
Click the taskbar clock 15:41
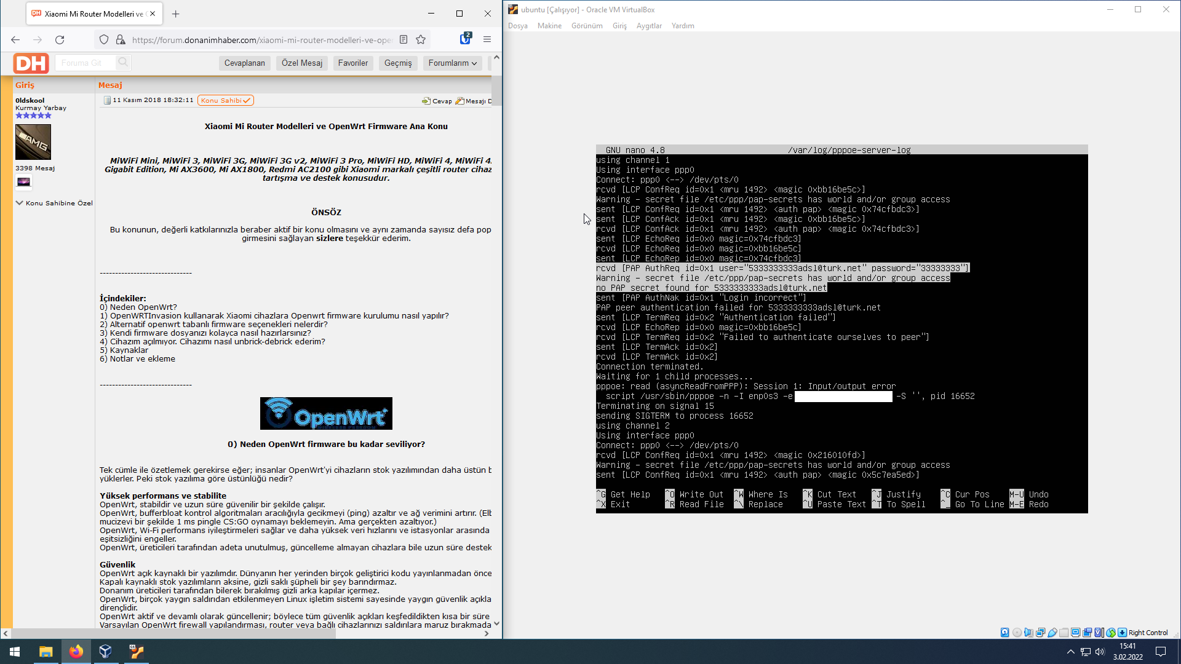pyautogui.click(x=1127, y=652)
